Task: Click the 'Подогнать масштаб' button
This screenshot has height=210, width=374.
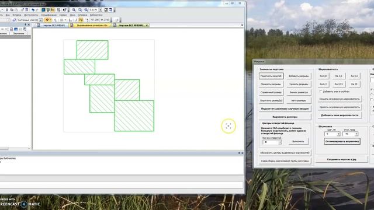Action: point(271,76)
